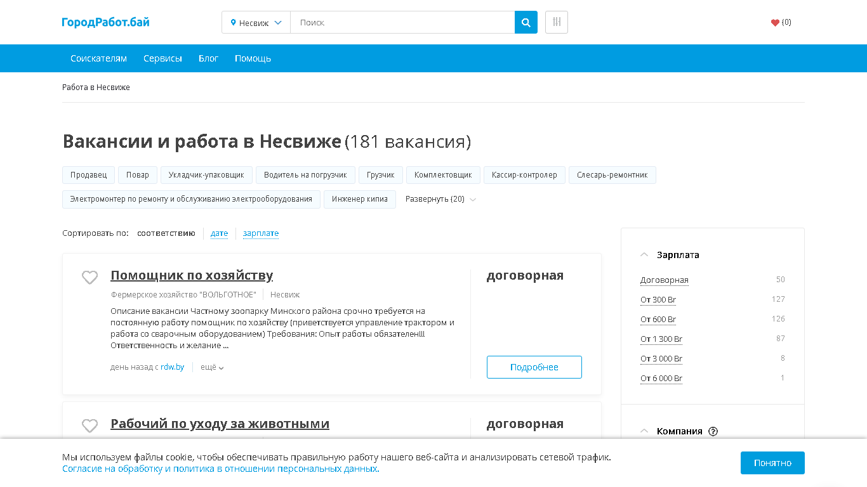Open the Сервисы menu
867x487 pixels.
coord(162,58)
